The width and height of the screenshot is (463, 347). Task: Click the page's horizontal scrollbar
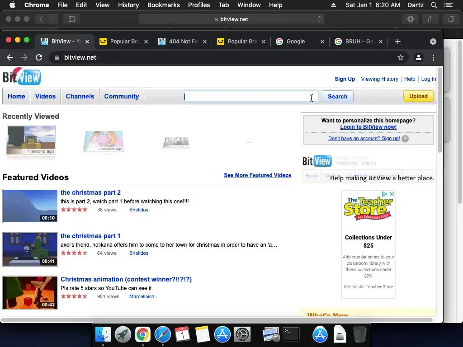(217, 320)
